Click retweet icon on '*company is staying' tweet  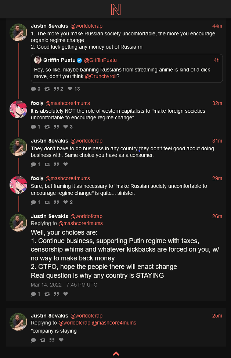[42, 340]
